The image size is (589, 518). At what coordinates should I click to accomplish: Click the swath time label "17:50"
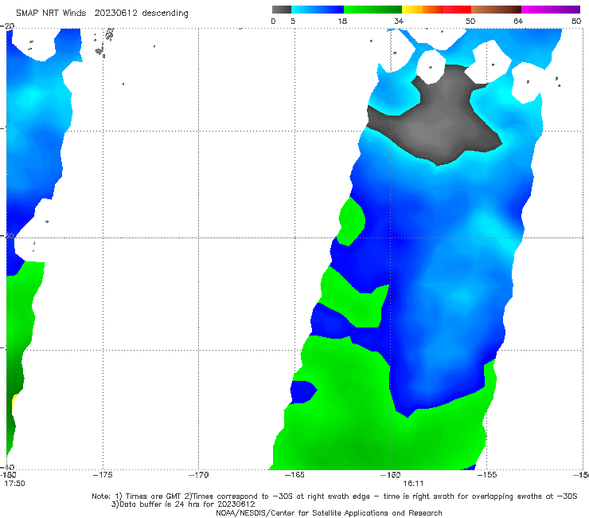(x=14, y=484)
